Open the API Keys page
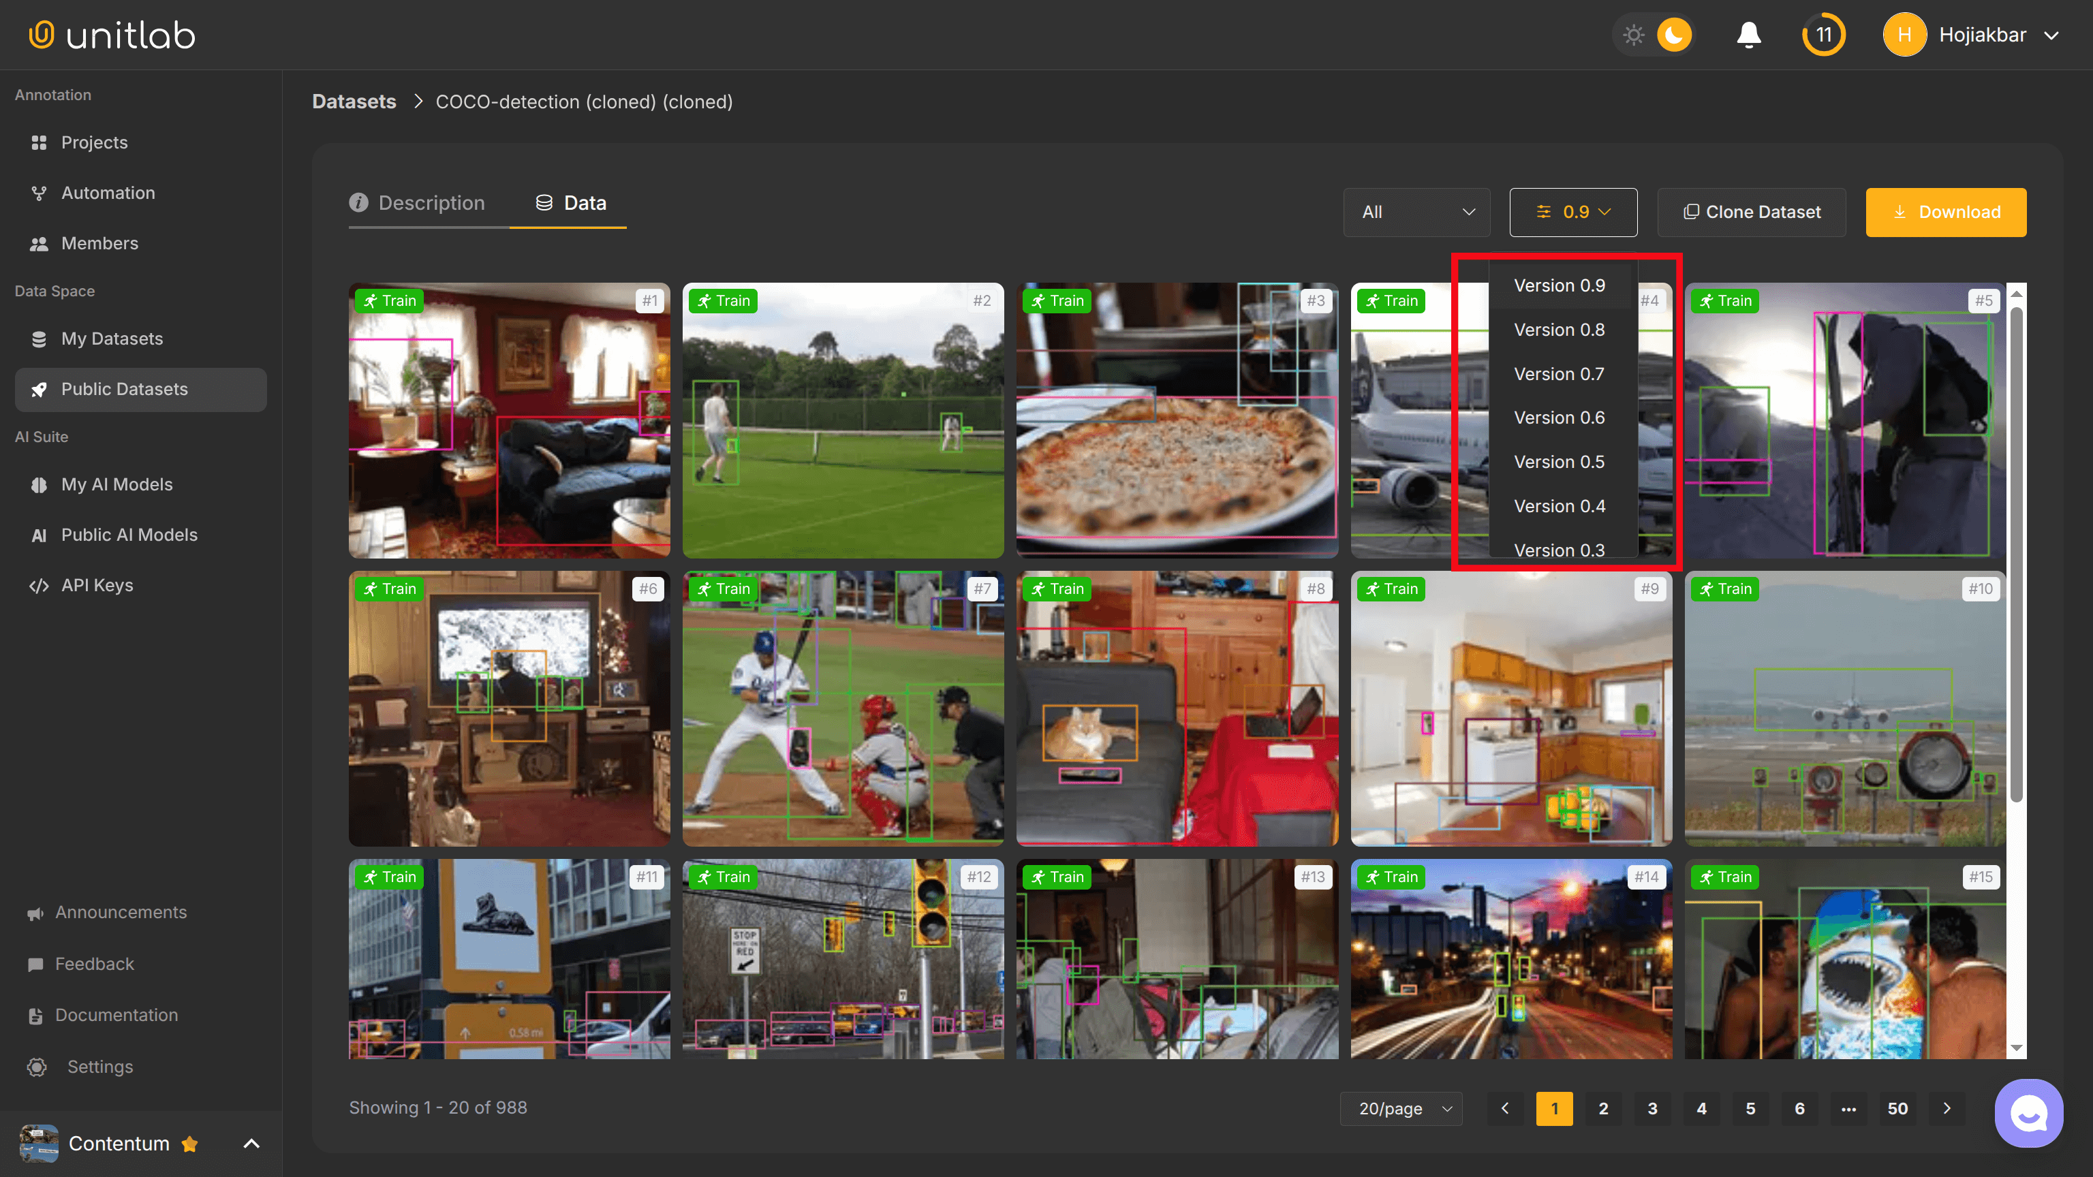The image size is (2093, 1177). [x=97, y=585]
